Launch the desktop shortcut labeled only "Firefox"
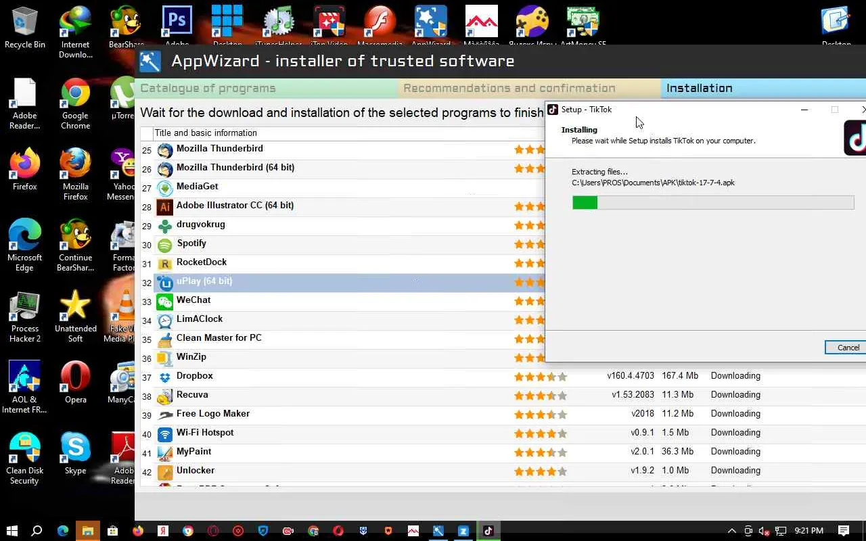 click(x=25, y=169)
